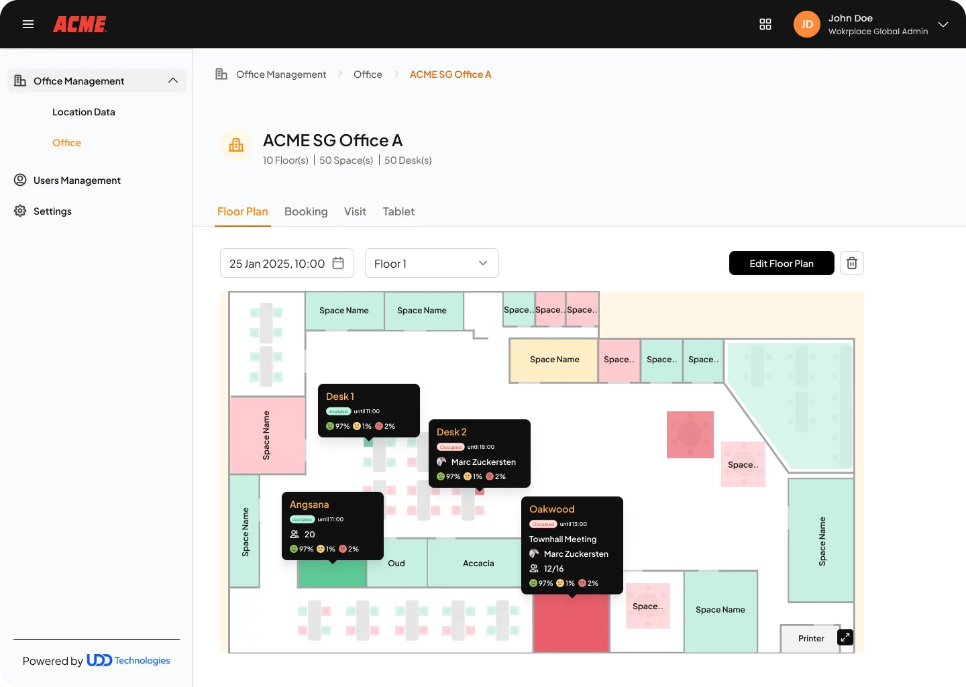Click the capacity people icon in Angsana tooltip
Viewport: 966px width, 687px height.
294,534
